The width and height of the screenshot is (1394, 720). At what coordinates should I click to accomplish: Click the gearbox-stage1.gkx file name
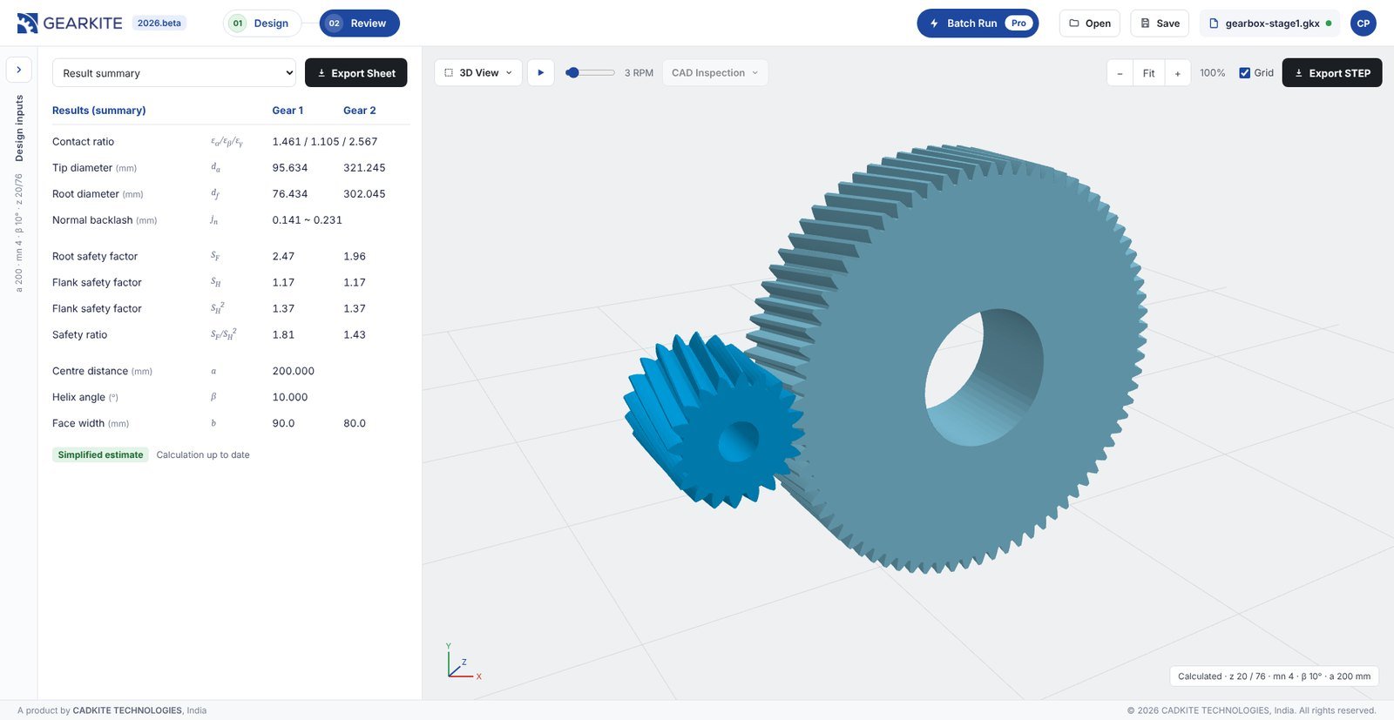[1270, 24]
